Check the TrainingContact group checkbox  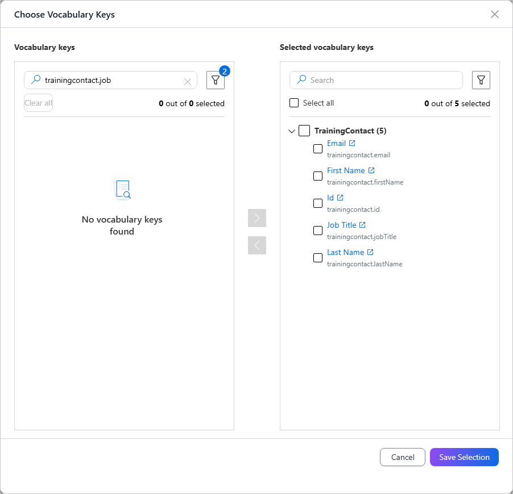(x=304, y=131)
